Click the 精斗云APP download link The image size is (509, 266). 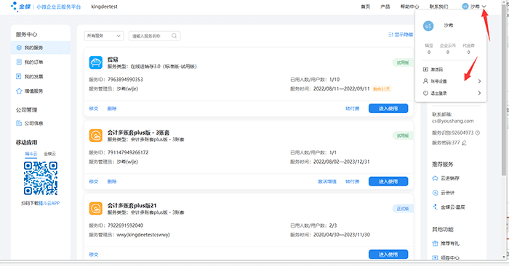49,203
